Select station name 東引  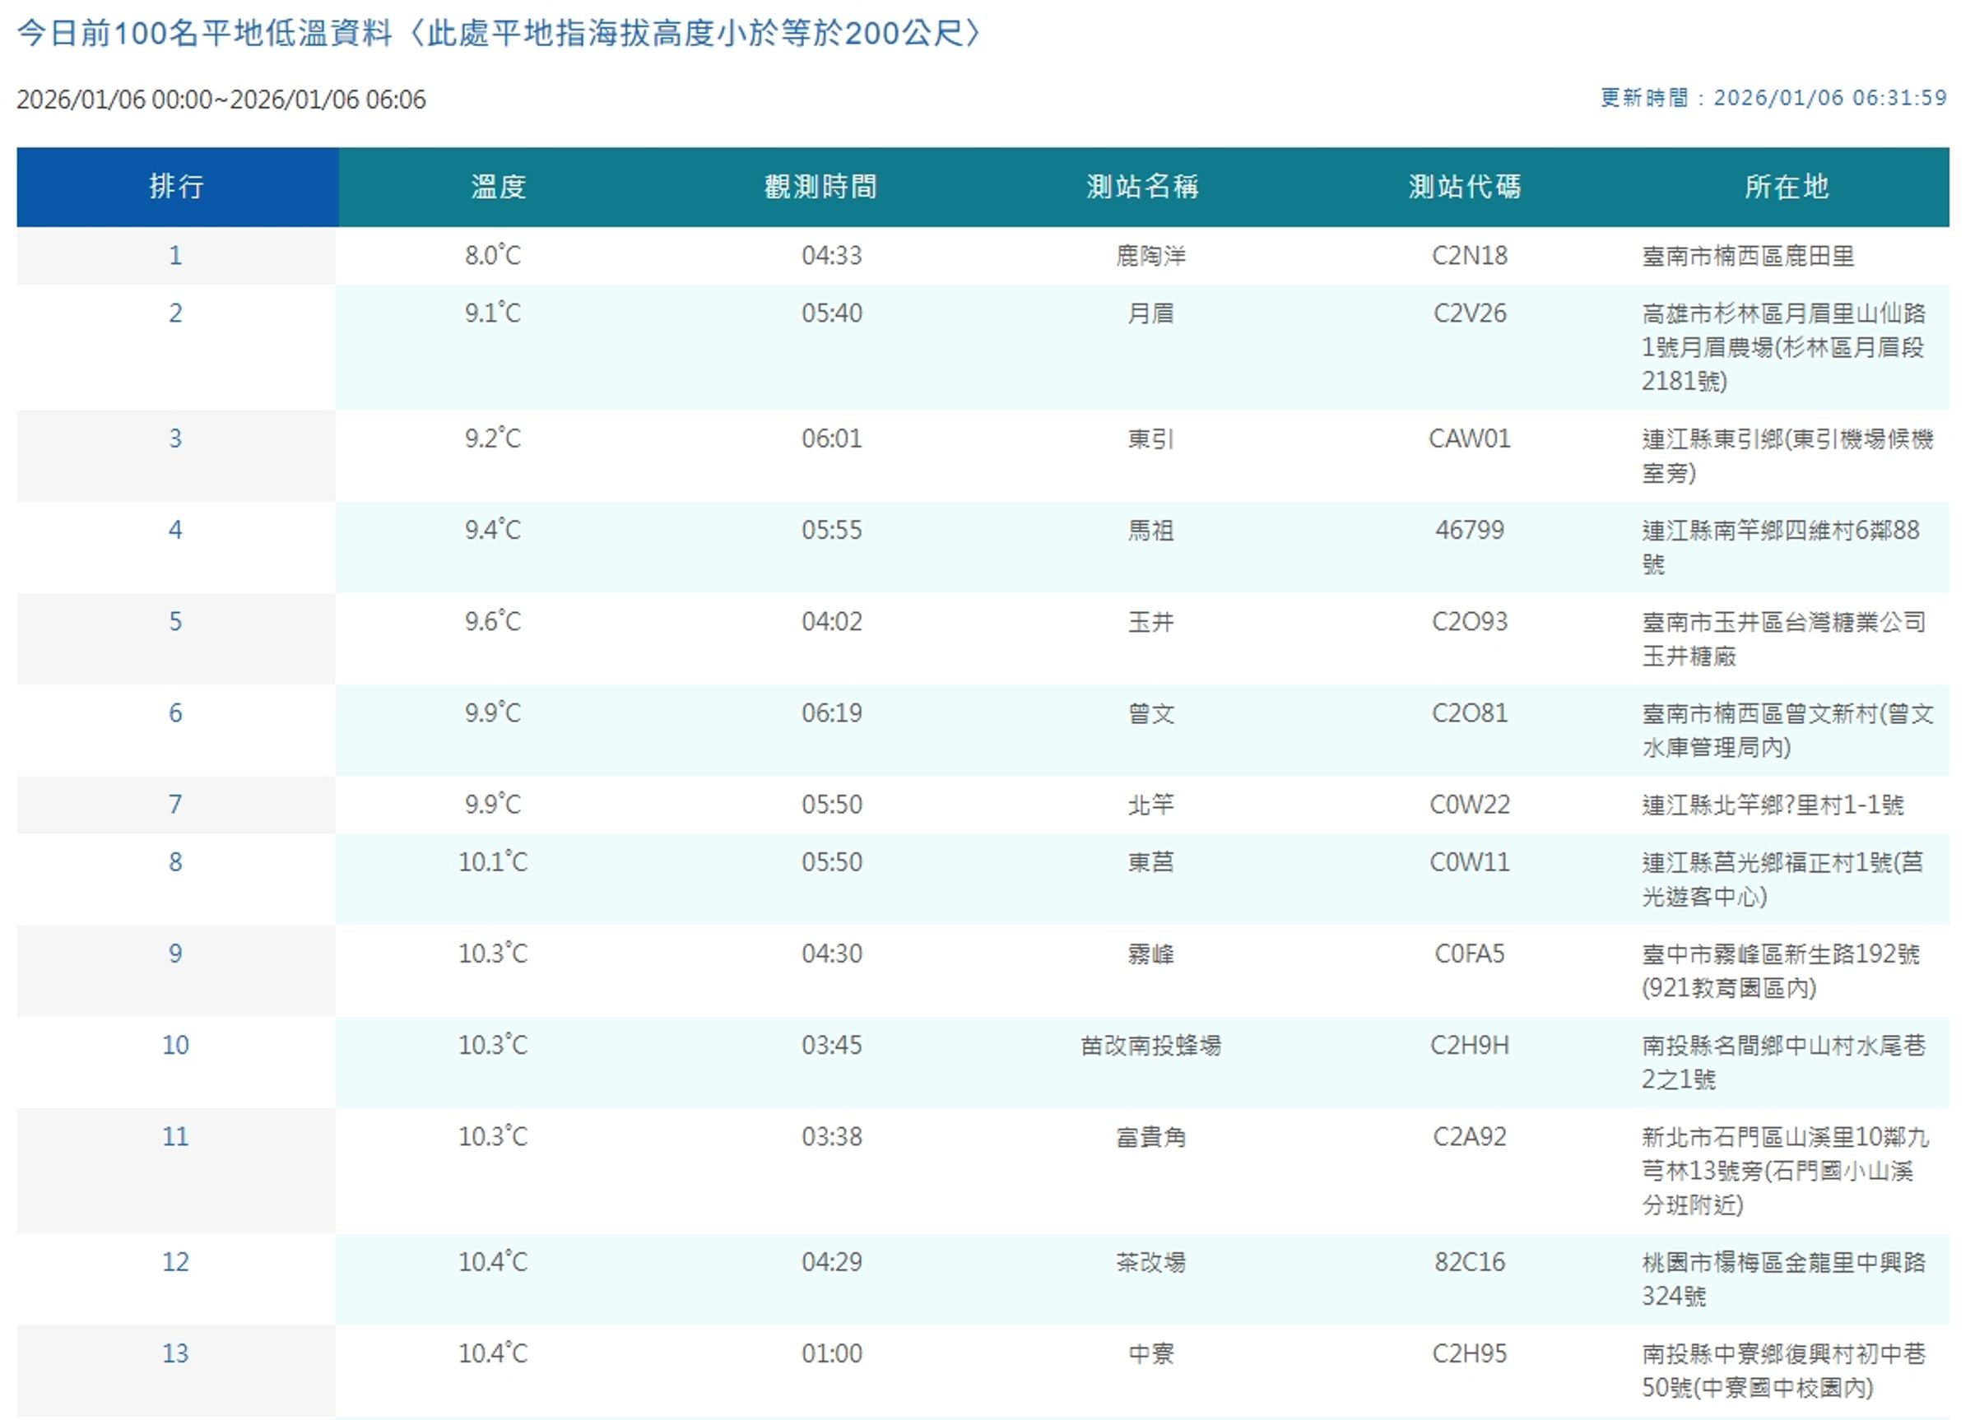[x=1150, y=438]
